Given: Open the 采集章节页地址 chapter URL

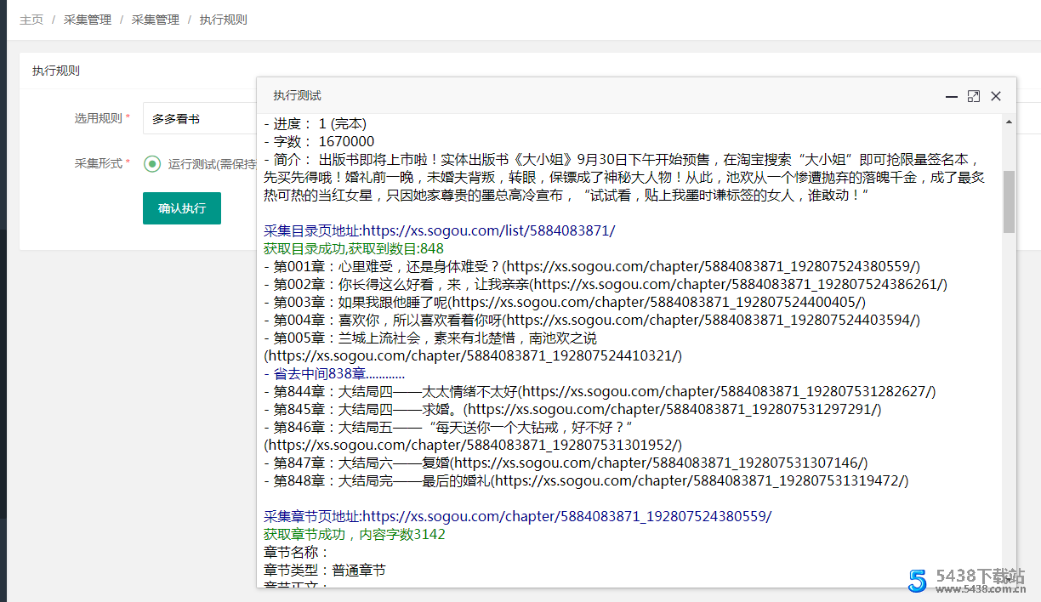Looking at the screenshot, I should 566,516.
